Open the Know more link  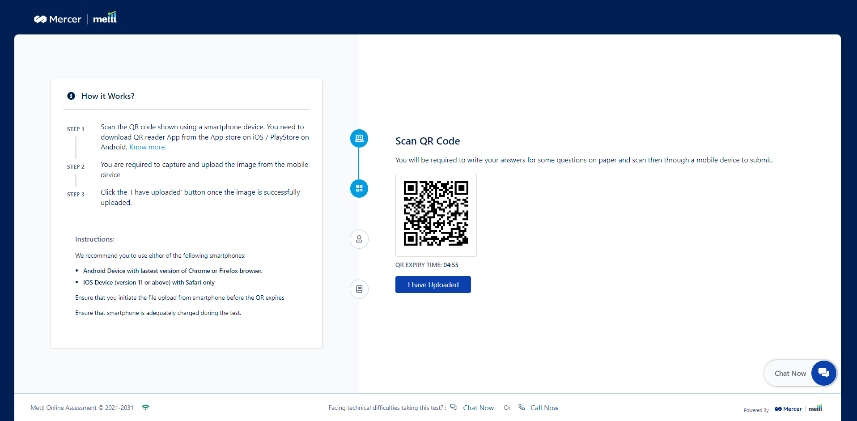click(x=148, y=147)
